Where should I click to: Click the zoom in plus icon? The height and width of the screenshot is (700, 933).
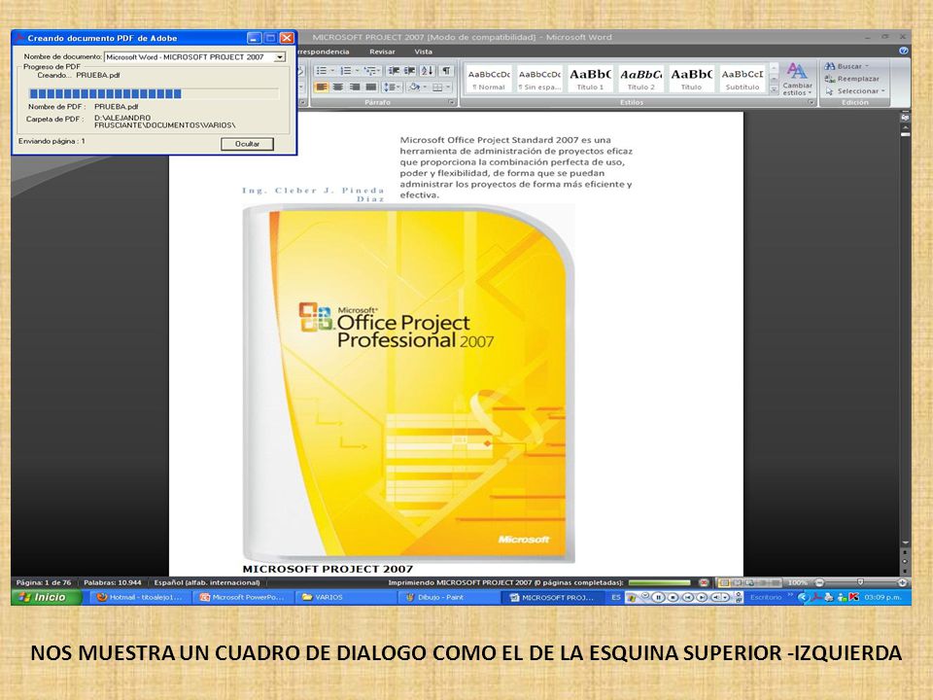(902, 582)
